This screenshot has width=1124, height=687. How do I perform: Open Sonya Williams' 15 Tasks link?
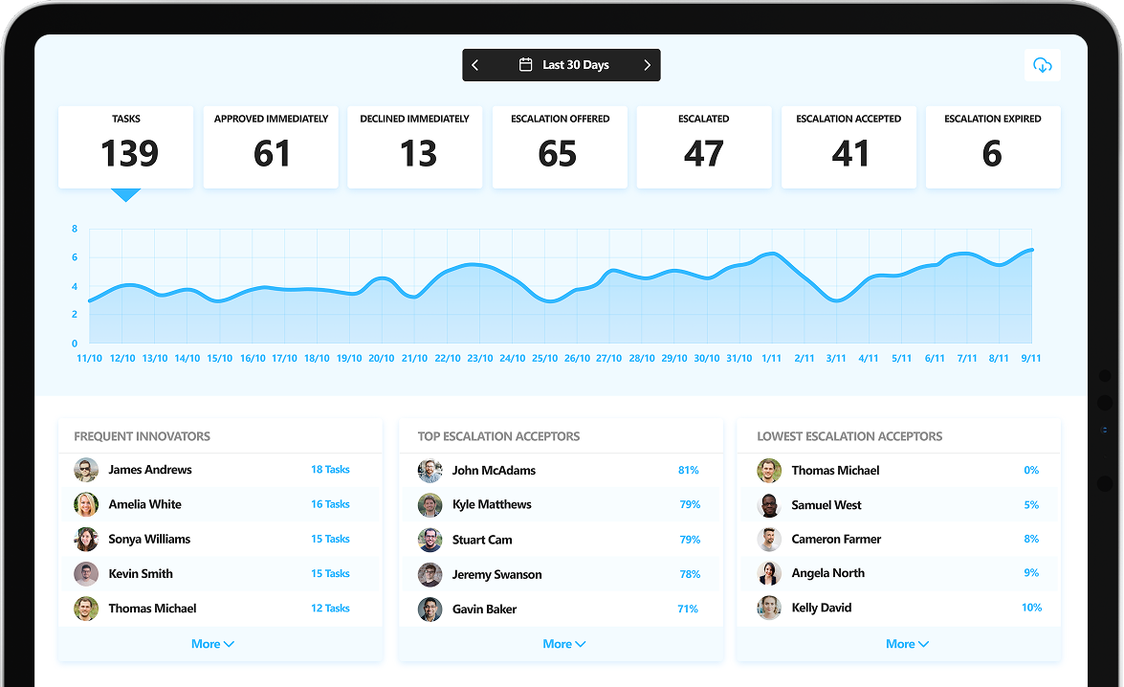coord(330,539)
